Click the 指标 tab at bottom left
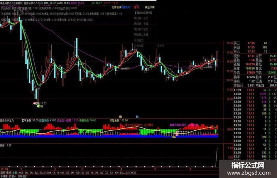 [3, 173]
